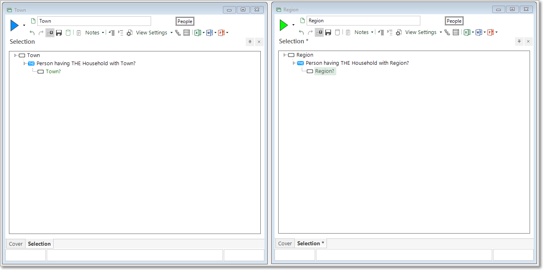Collapse all tree levels in Town window toolbar

click(x=112, y=33)
